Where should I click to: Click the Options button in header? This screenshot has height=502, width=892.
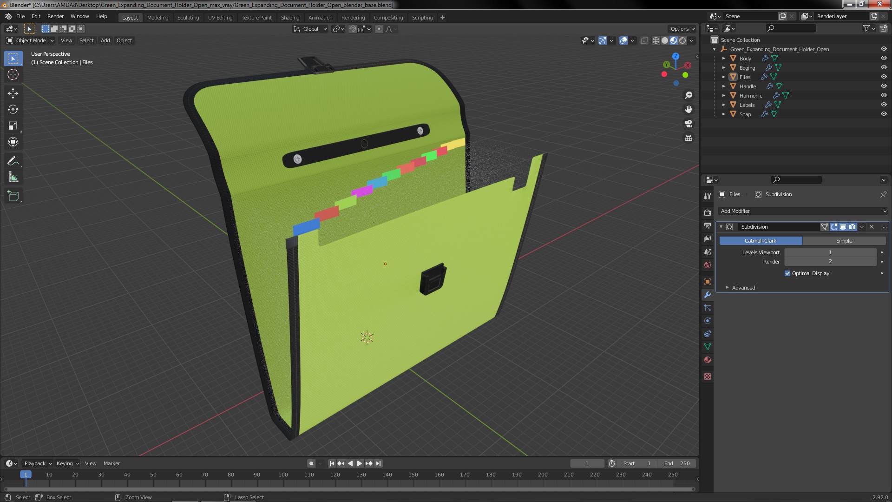[x=682, y=29]
